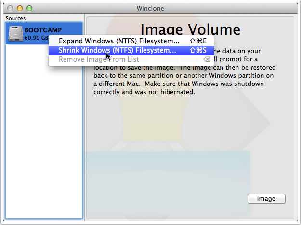Select Shrink Windows (NTFS) Filesystem option

click(x=131, y=50)
